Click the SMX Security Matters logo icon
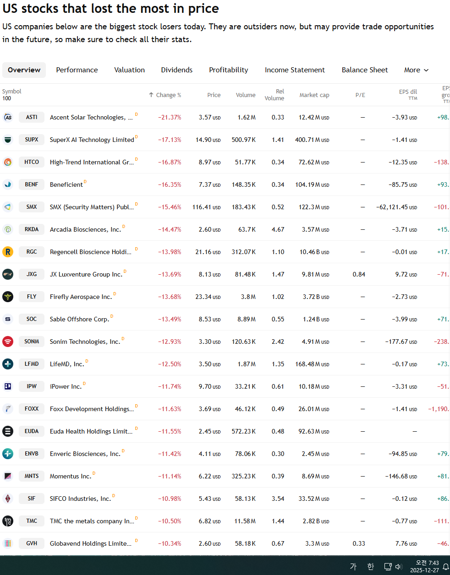The image size is (450, 575). click(8, 207)
